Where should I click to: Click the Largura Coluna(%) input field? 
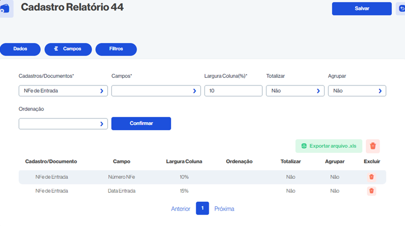233,91
